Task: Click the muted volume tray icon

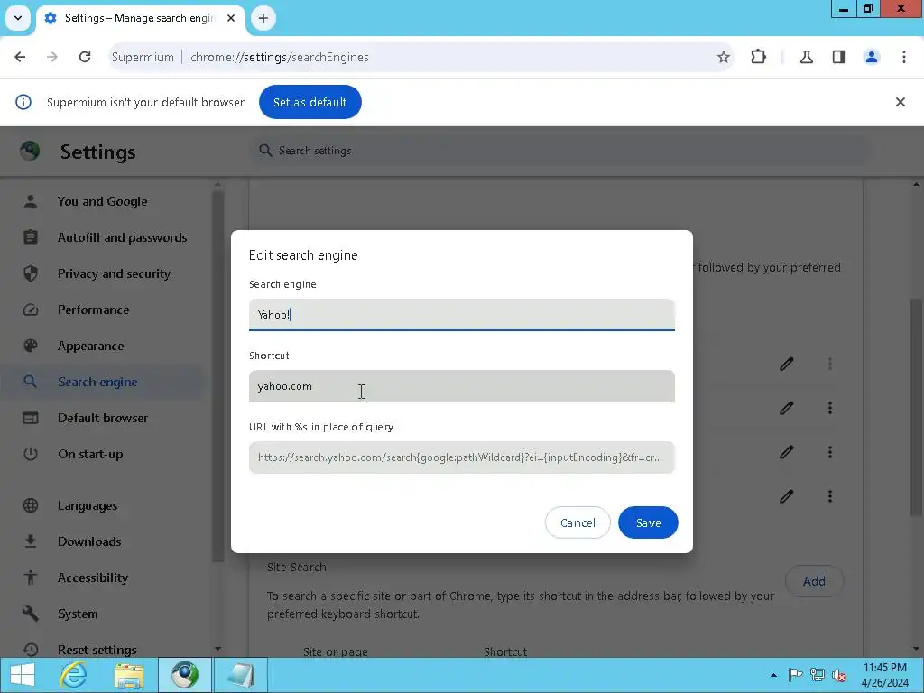Action: [838, 675]
